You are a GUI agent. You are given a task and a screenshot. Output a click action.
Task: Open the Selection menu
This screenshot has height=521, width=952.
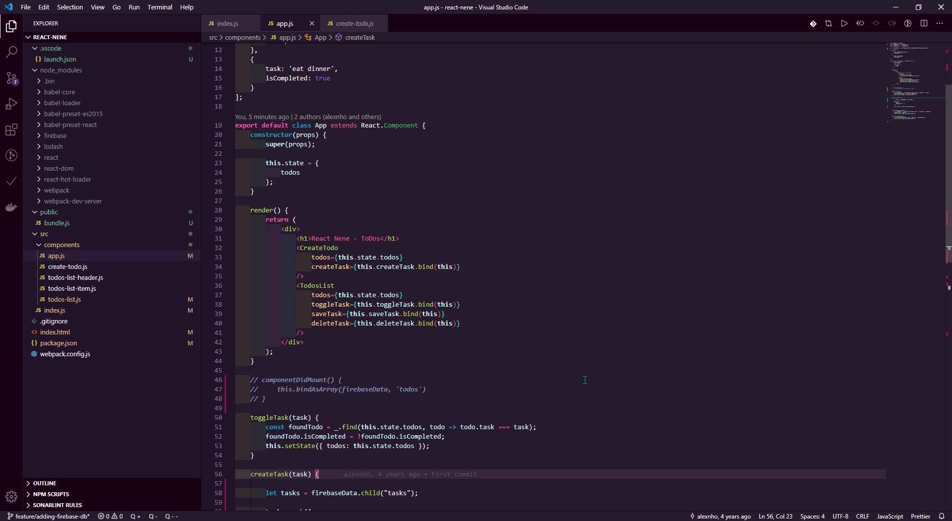(x=70, y=7)
